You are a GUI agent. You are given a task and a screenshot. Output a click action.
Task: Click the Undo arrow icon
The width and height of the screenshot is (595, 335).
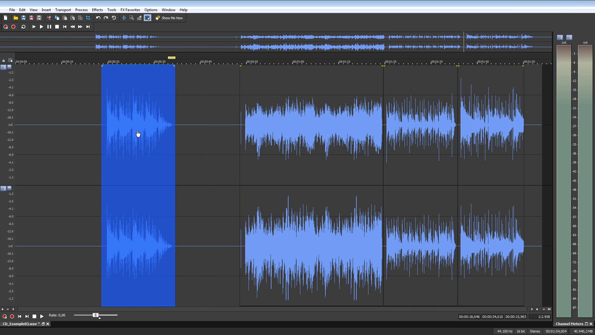coord(98,18)
